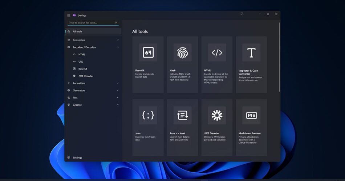Click the Formatters category label
Viewport: 345px width, 181px height.
79,83
